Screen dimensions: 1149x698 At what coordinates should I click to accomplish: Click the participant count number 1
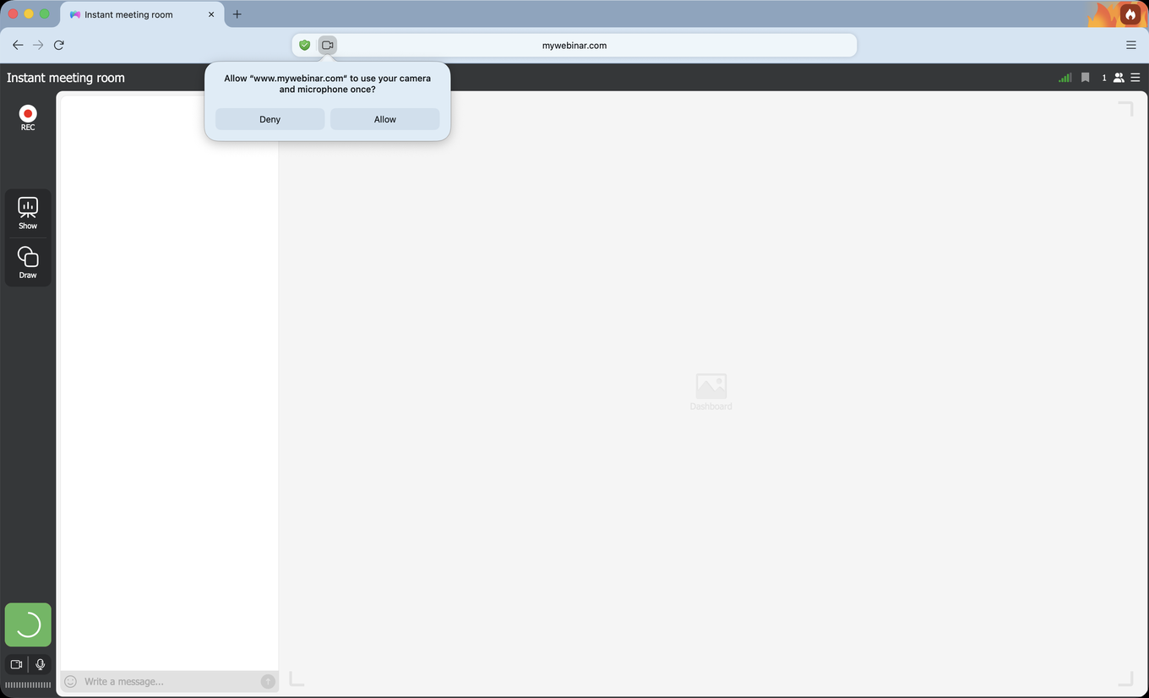pyautogui.click(x=1103, y=78)
